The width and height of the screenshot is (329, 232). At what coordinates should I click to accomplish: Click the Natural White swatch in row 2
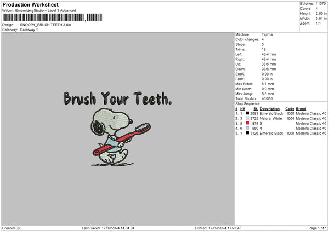pos(248,118)
